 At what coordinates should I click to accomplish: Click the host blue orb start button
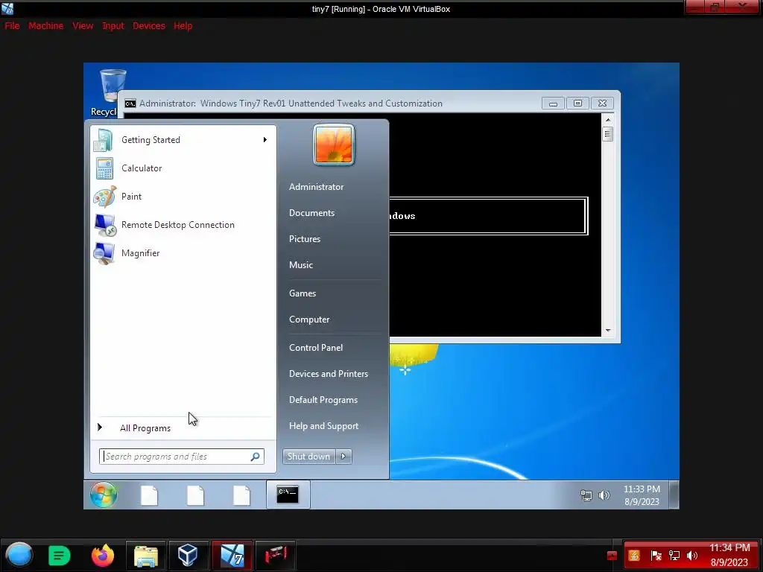19,555
